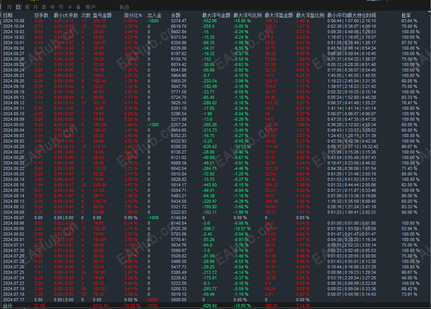The height and width of the screenshot is (309, 431).
Task: Click total lots 2.94 on 2024.07.19
Action: point(39,289)
